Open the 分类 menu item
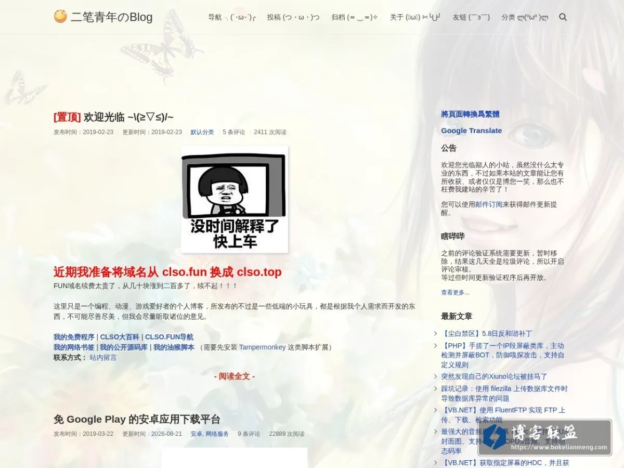 [525, 17]
